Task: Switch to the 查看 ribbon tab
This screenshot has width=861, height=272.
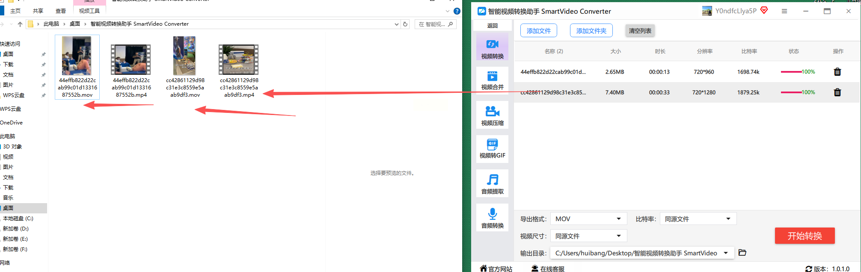Action: pos(61,11)
